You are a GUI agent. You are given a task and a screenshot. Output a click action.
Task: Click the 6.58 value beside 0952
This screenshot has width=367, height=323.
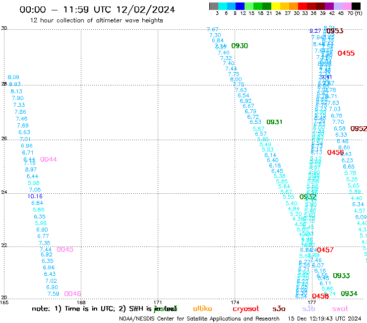pyautogui.click(x=340, y=129)
